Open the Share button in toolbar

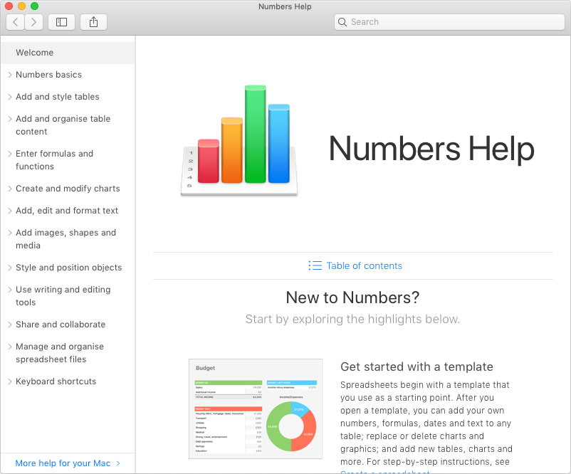(93, 22)
